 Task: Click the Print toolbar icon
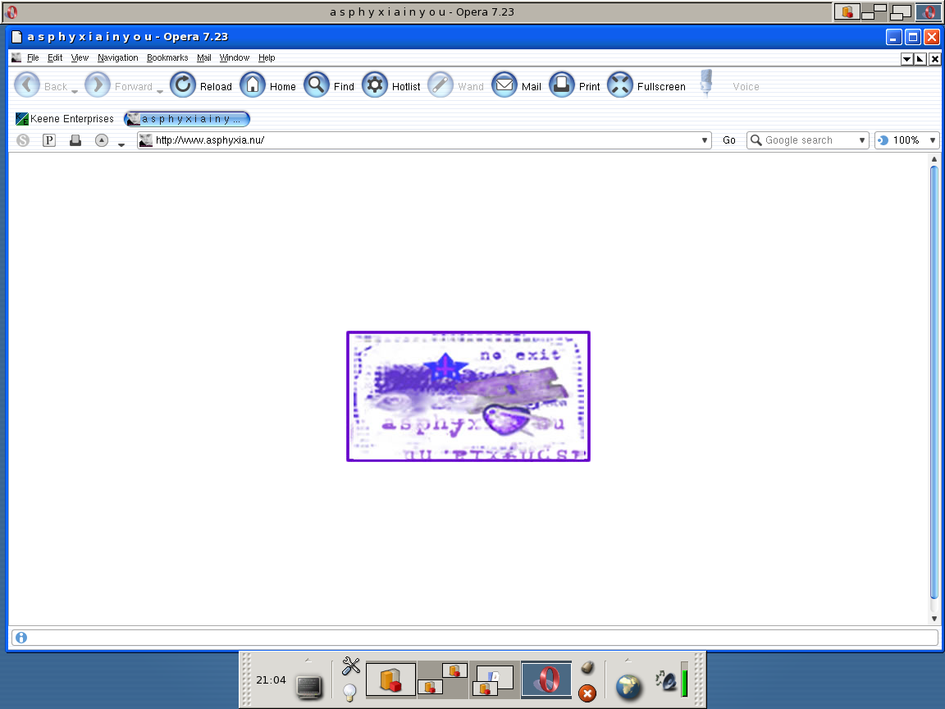(562, 85)
